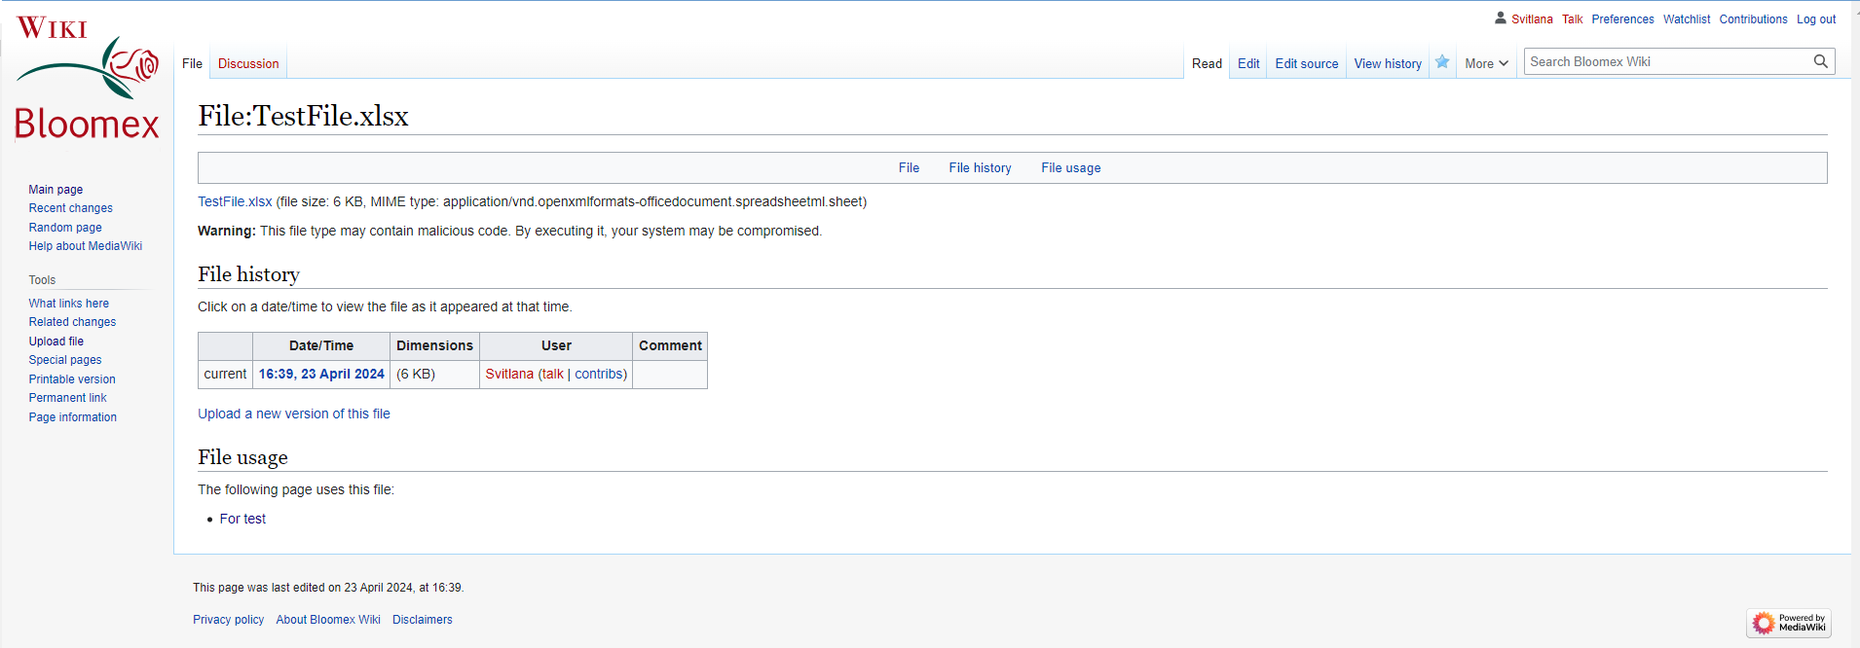The width and height of the screenshot is (1860, 648).
Task: Open Special pages
Action: 65,360
